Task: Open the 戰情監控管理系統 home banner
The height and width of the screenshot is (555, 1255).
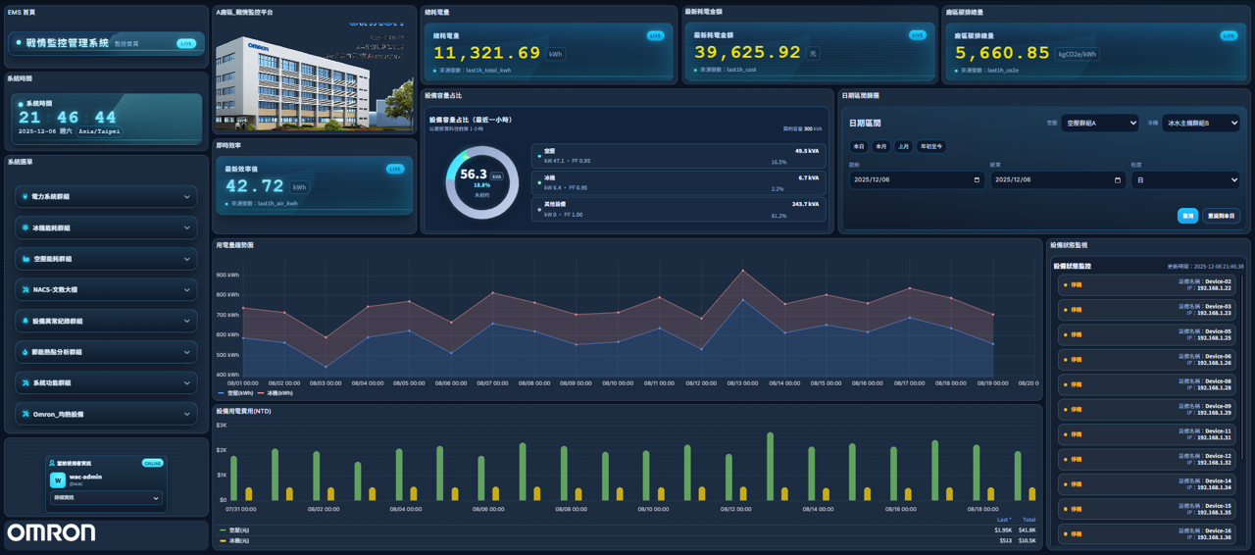Action: tap(106, 43)
